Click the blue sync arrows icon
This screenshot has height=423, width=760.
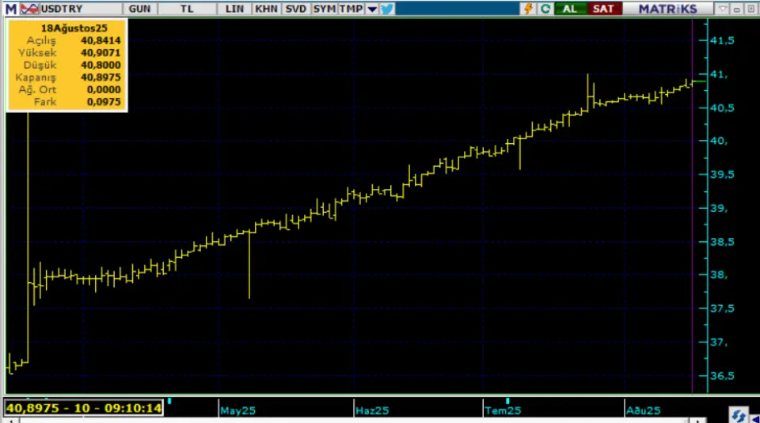click(738, 415)
